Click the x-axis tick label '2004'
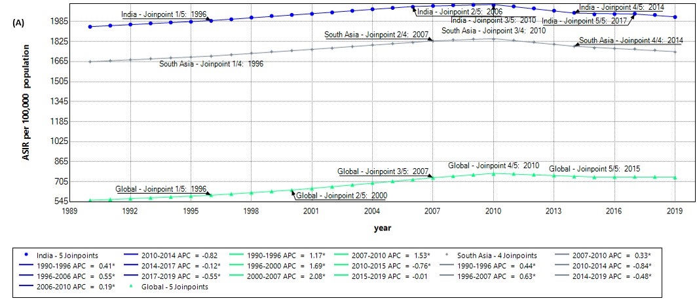 tap(372, 210)
